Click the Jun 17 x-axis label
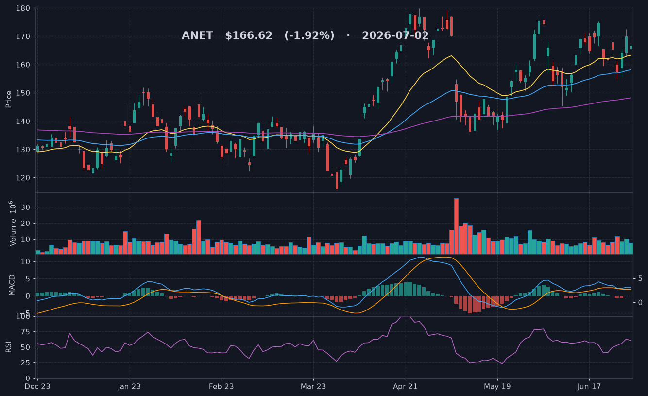Image resolution: width=648 pixels, height=396 pixels. tap(589, 387)
